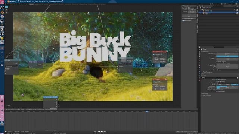
Task: Click the Resolution X field
Action: coord(227,54)
